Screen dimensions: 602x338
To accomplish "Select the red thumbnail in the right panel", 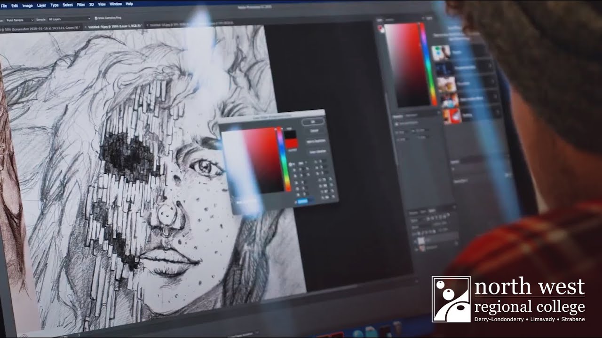I will coord(452,115).
